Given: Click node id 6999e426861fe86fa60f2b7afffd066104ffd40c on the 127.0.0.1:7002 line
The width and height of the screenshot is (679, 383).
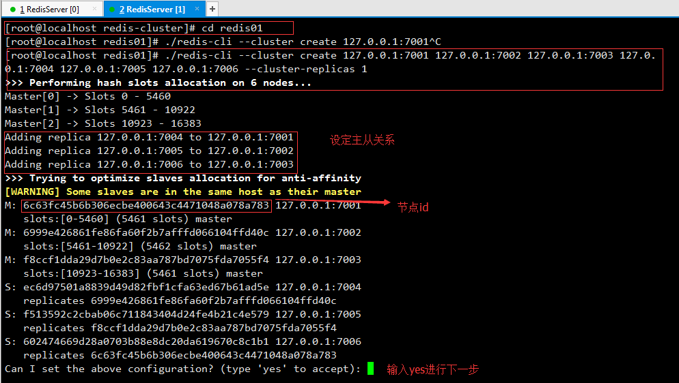Looking at the screenshot, I should coord(146,233).
